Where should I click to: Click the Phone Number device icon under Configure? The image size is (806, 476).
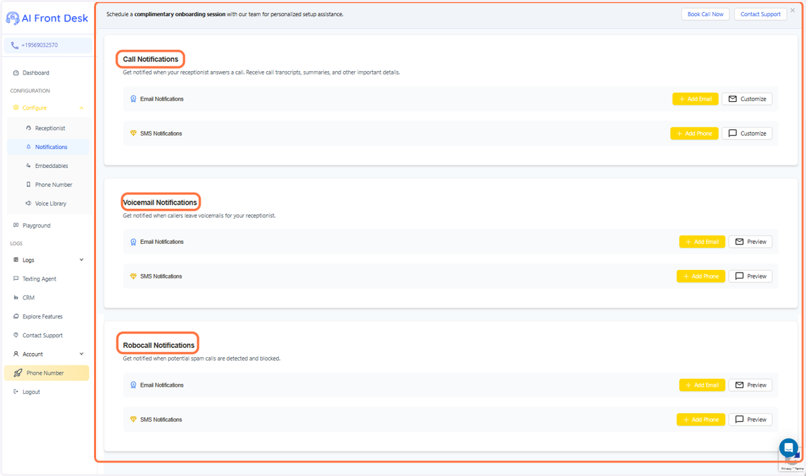pyautogui.click(x=28, y=184)
